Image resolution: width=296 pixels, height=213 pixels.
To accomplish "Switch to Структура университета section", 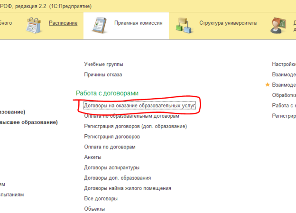I will coord(228,23).
